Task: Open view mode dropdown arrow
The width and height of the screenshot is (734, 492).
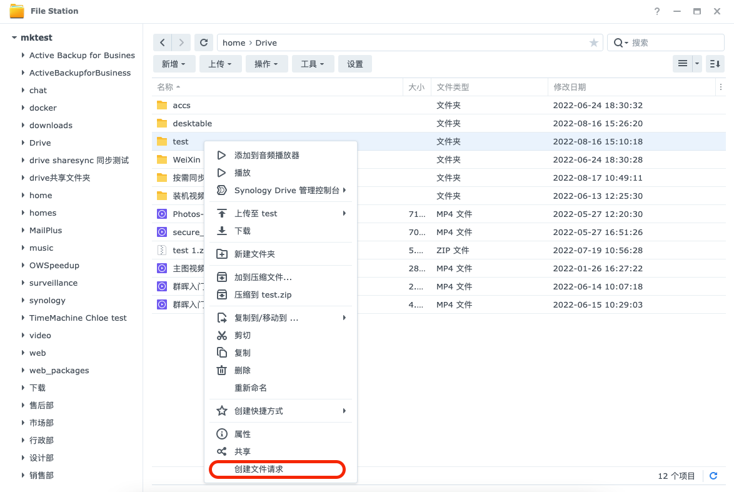Action: pyautogui.click(x=697, y=64)
